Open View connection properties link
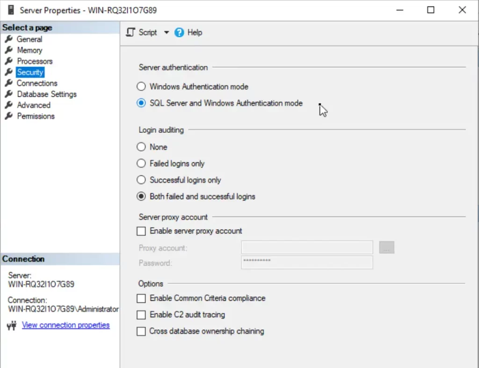The width and height of the screenshot is (479, 368). pyautogui.click(x=65, y=325)
